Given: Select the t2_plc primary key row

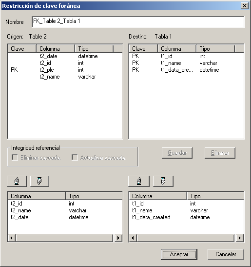Looking at the screenshot, I should (65, 70).
